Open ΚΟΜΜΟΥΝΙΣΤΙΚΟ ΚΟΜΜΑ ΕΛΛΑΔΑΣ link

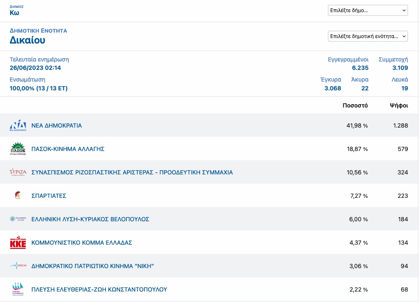click(x=82, y=243)
